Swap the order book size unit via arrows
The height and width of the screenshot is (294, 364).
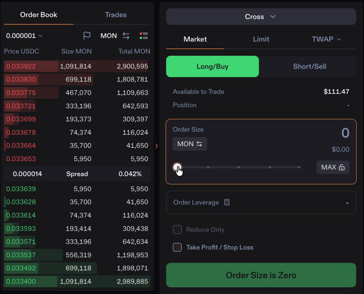click(x=126, y=36)
